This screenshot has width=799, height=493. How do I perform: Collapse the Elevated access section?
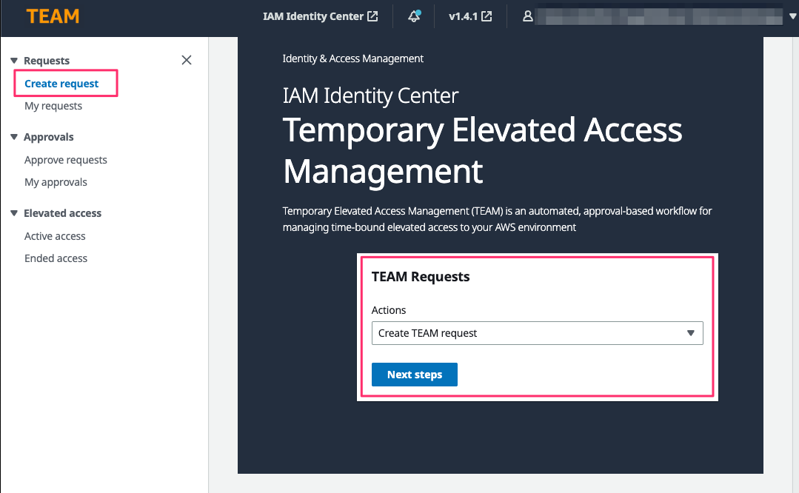[14, 213]
